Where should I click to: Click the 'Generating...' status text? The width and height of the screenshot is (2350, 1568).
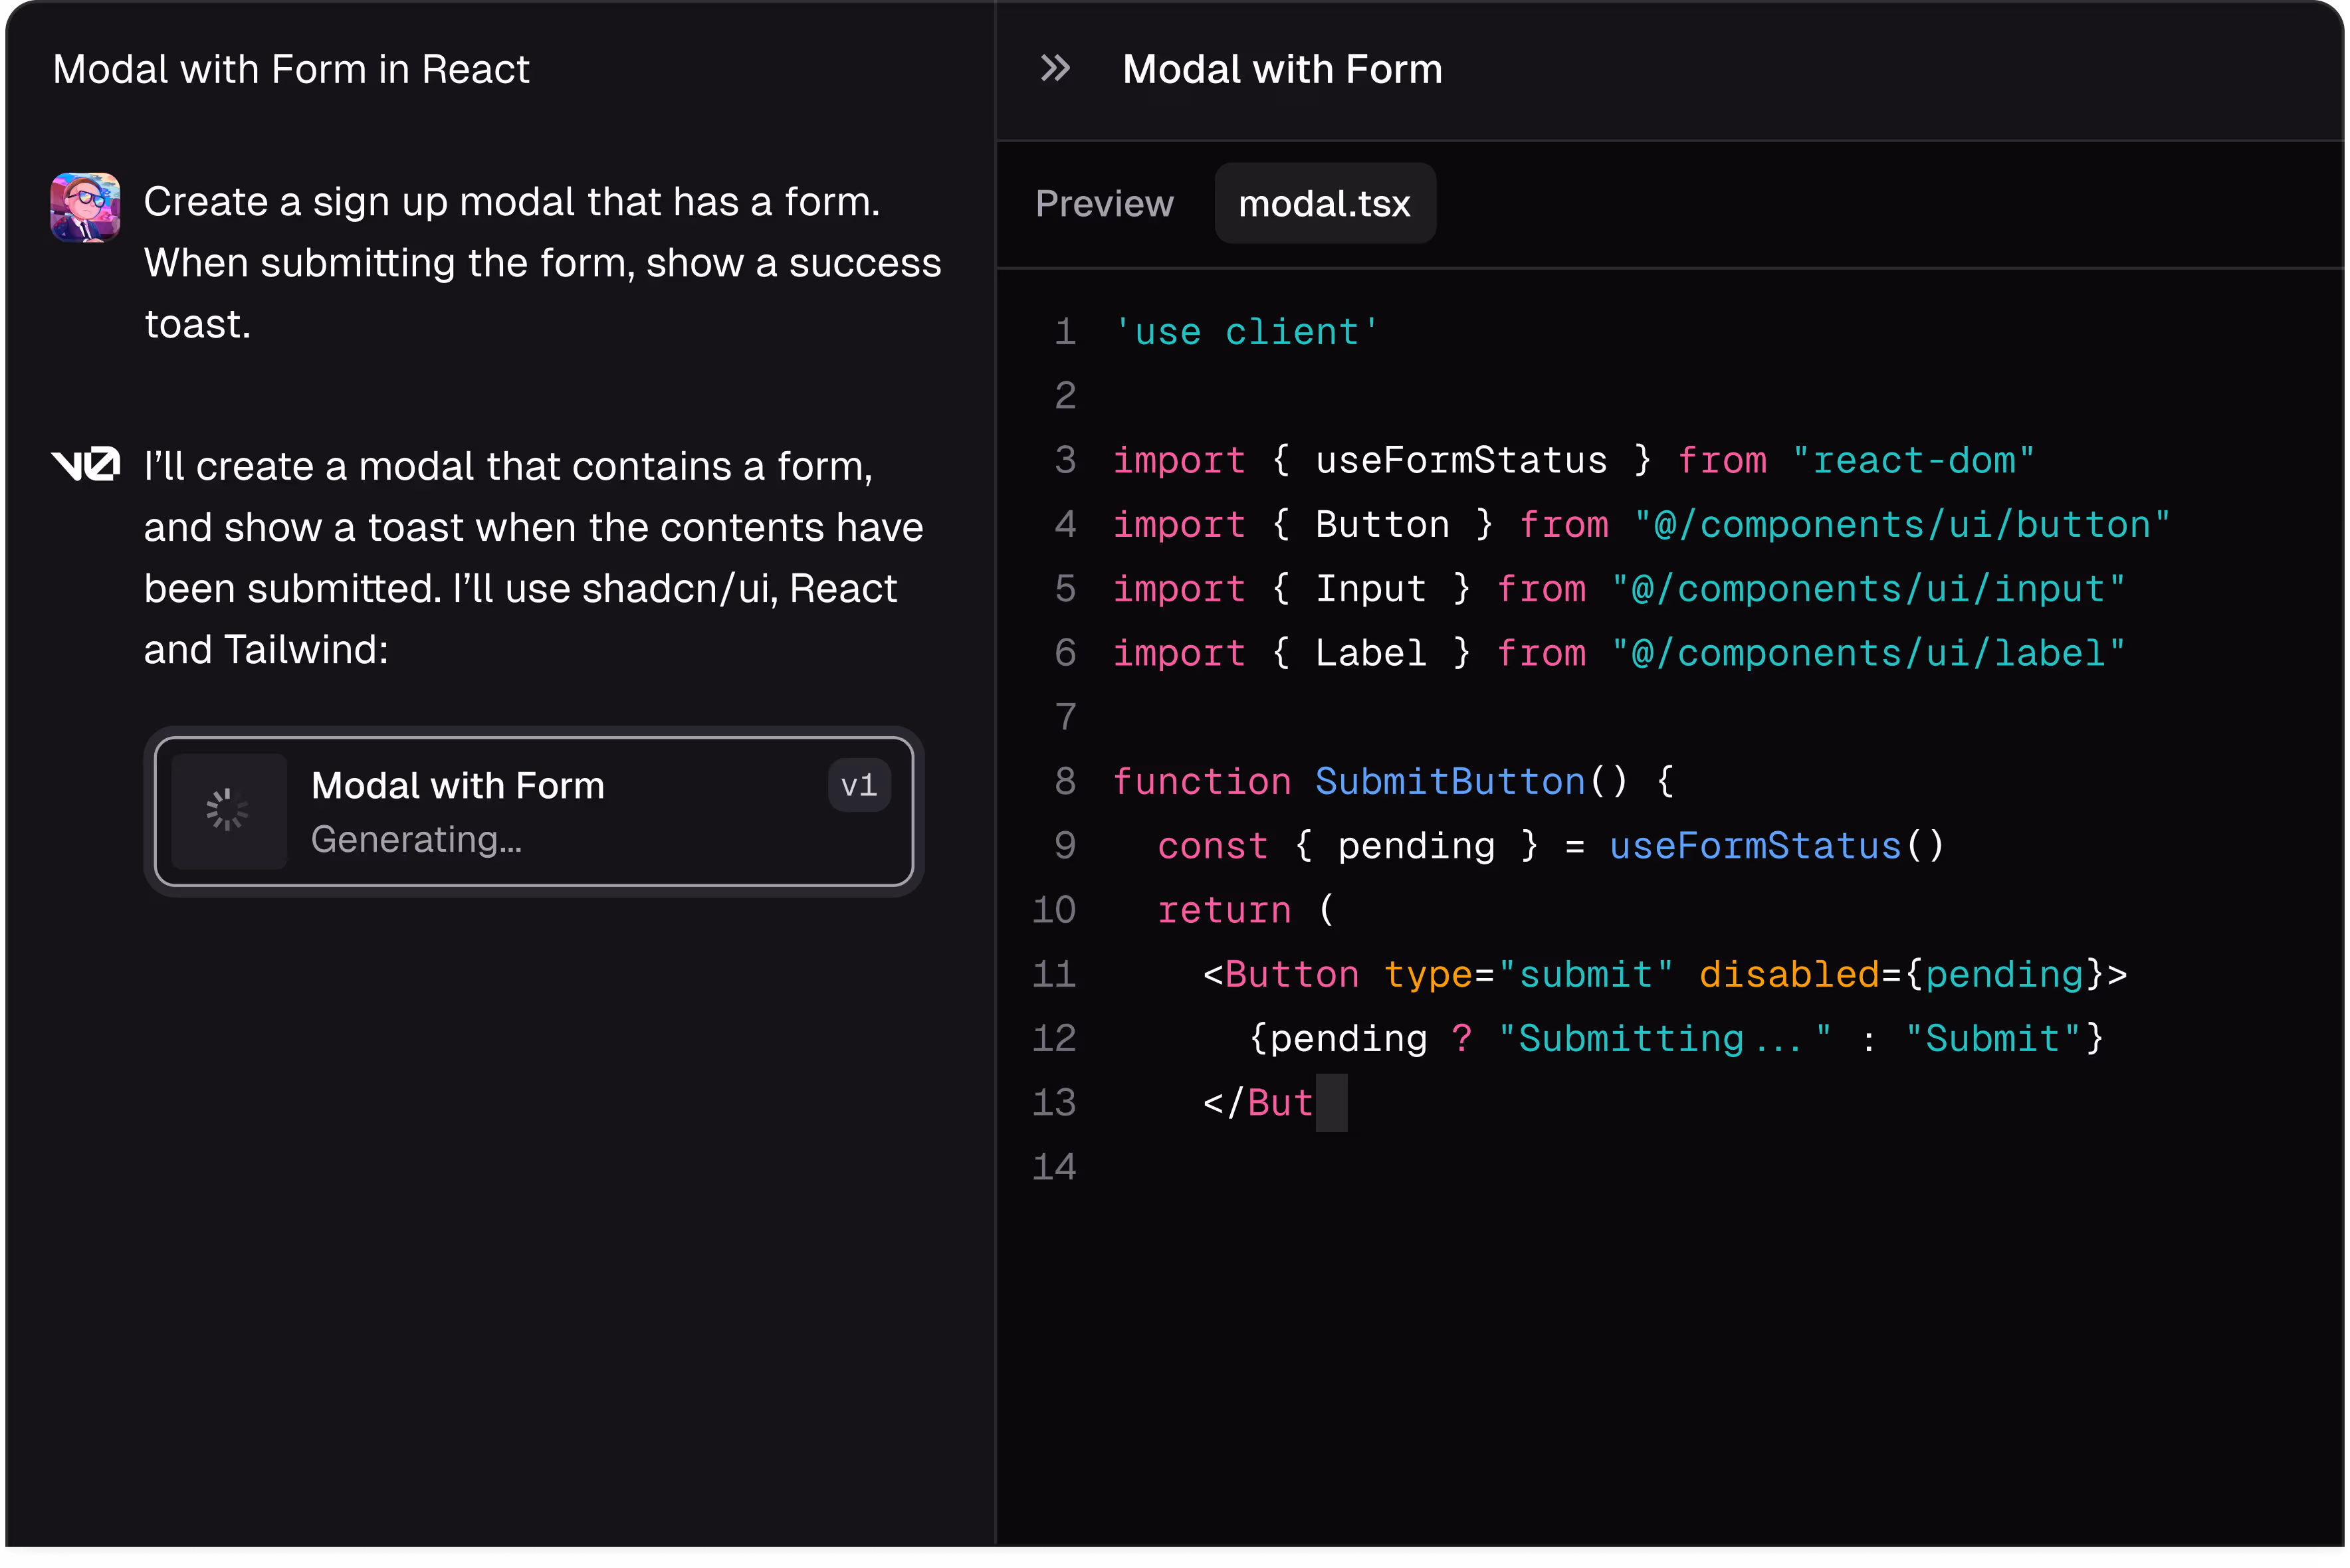coord(416,840)
